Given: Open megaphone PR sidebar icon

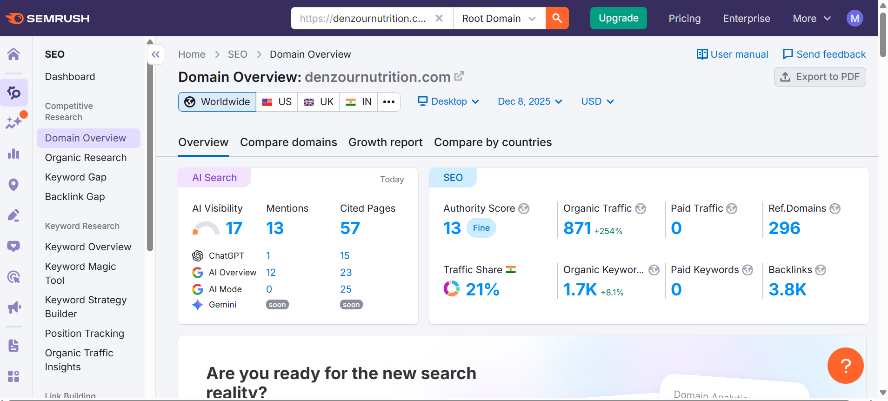Looking at the screenshot, I should [x=13, y=307].
